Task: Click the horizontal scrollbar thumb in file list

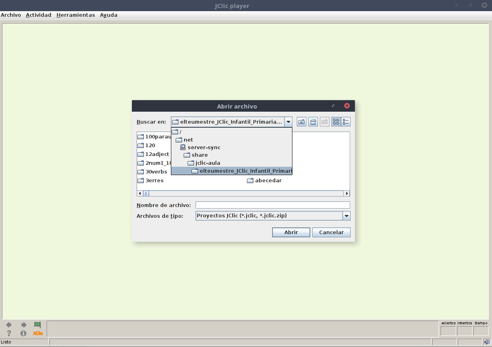Action: pos(146,193)
